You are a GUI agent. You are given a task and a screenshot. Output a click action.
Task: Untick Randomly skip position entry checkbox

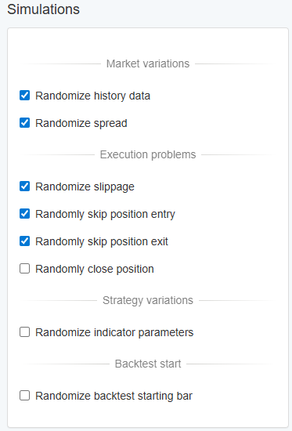click(x=25, y=214)
